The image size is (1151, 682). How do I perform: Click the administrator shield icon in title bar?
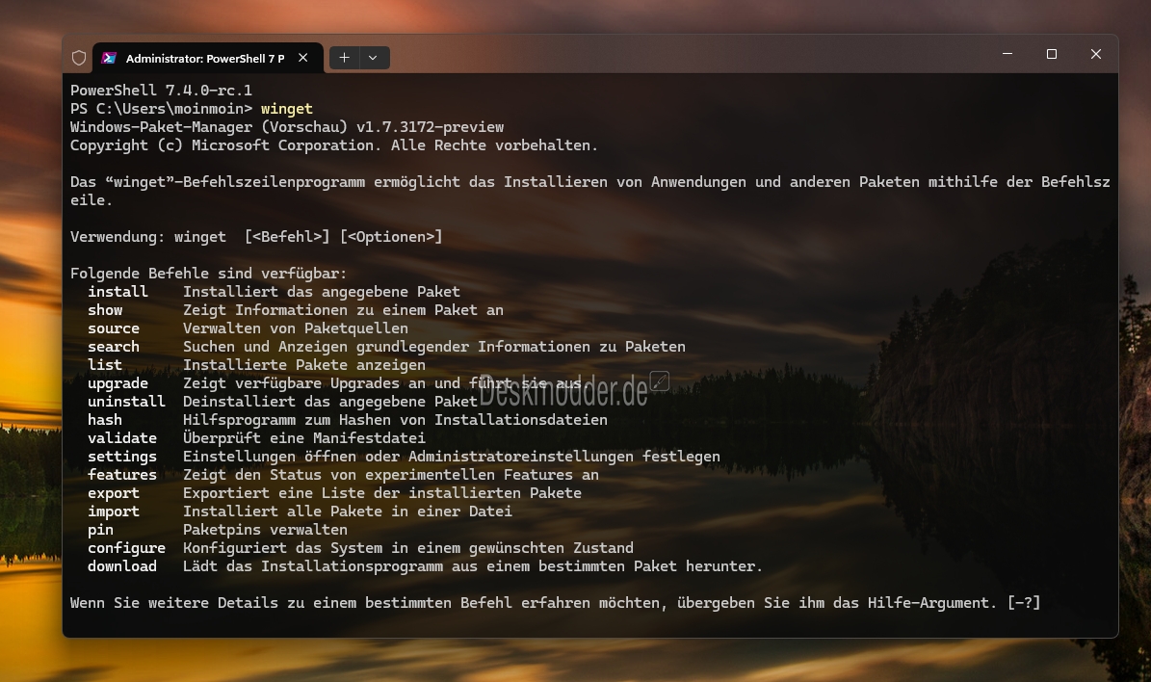[79, 58]
